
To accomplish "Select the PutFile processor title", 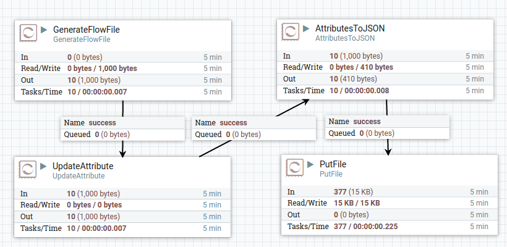I will (x=333, y=164).
